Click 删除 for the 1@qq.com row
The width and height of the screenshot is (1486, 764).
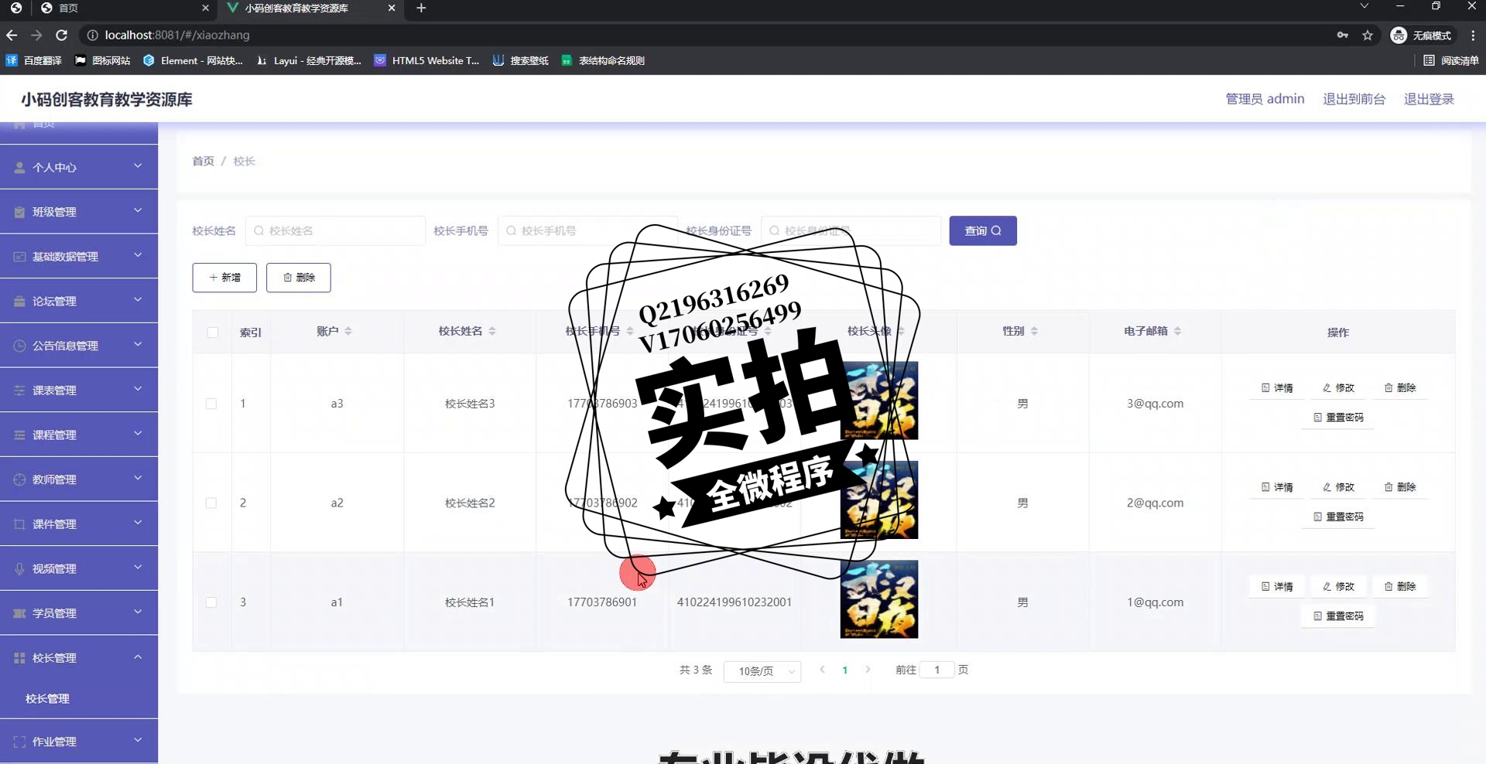pyautogui.click(x=1400, y=587)
